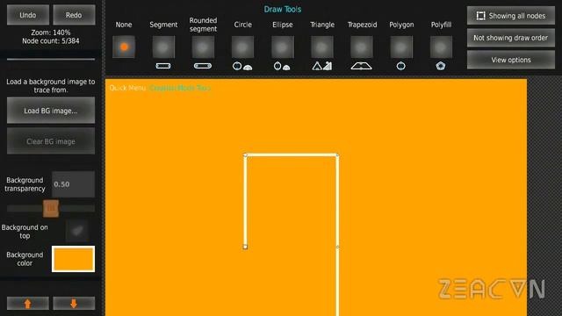Redo the last undone action
The height and width of the screenshot is (316, 562).
click(x=74, y=15)
